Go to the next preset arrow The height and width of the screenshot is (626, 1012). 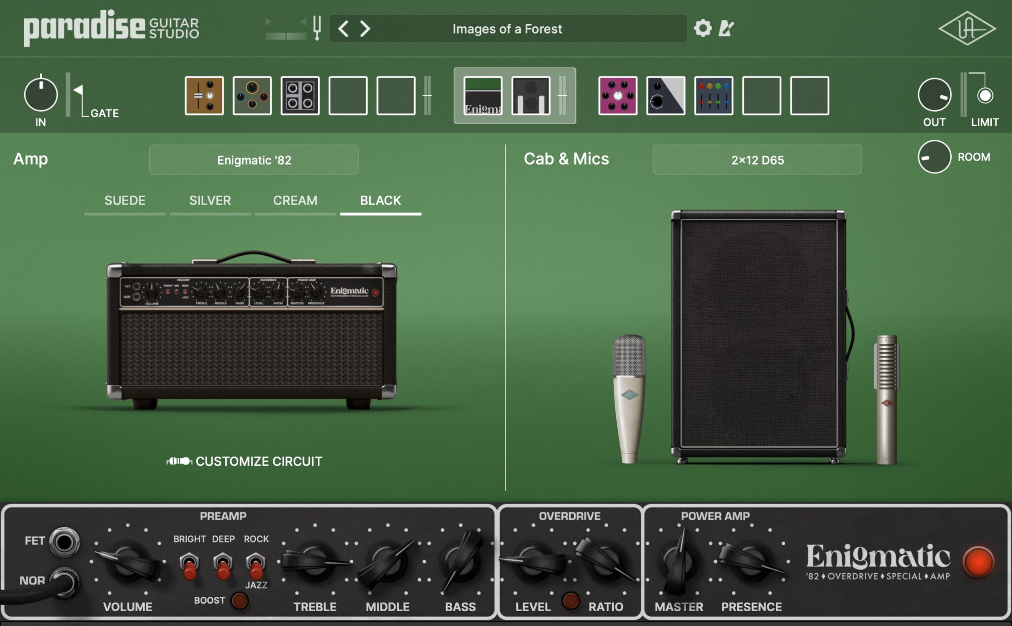pyautogui.click(x=365, y=29)
